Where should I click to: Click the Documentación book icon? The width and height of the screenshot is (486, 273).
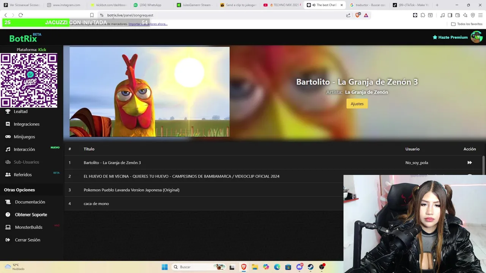tap(8, 202)
